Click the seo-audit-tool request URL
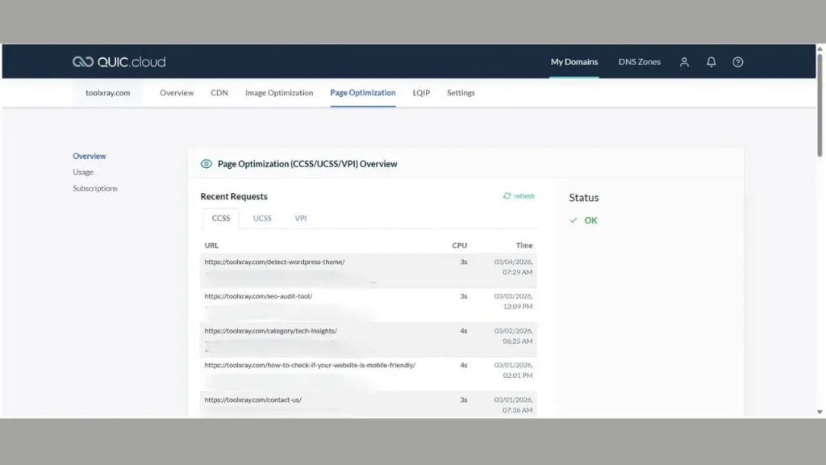This screenshot has height=465, width=826. (260, 295)
